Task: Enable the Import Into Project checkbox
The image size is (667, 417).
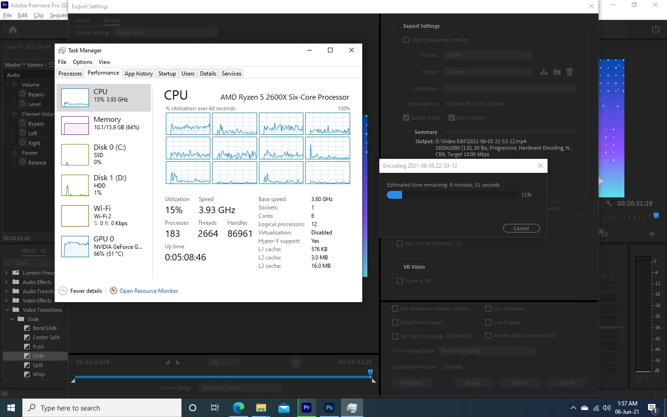Action: [x=395, y=322]
